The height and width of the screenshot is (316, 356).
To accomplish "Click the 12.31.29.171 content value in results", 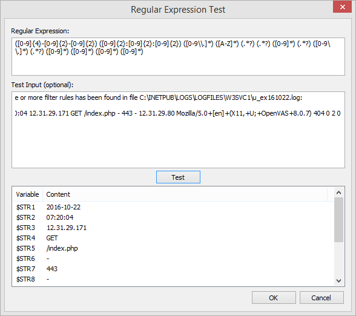I will (x=67, y=228).
